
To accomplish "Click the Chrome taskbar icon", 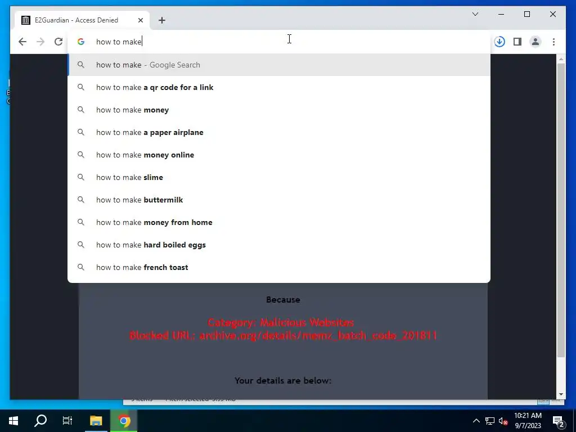I will pyautogui.click(x=124, y=421).
